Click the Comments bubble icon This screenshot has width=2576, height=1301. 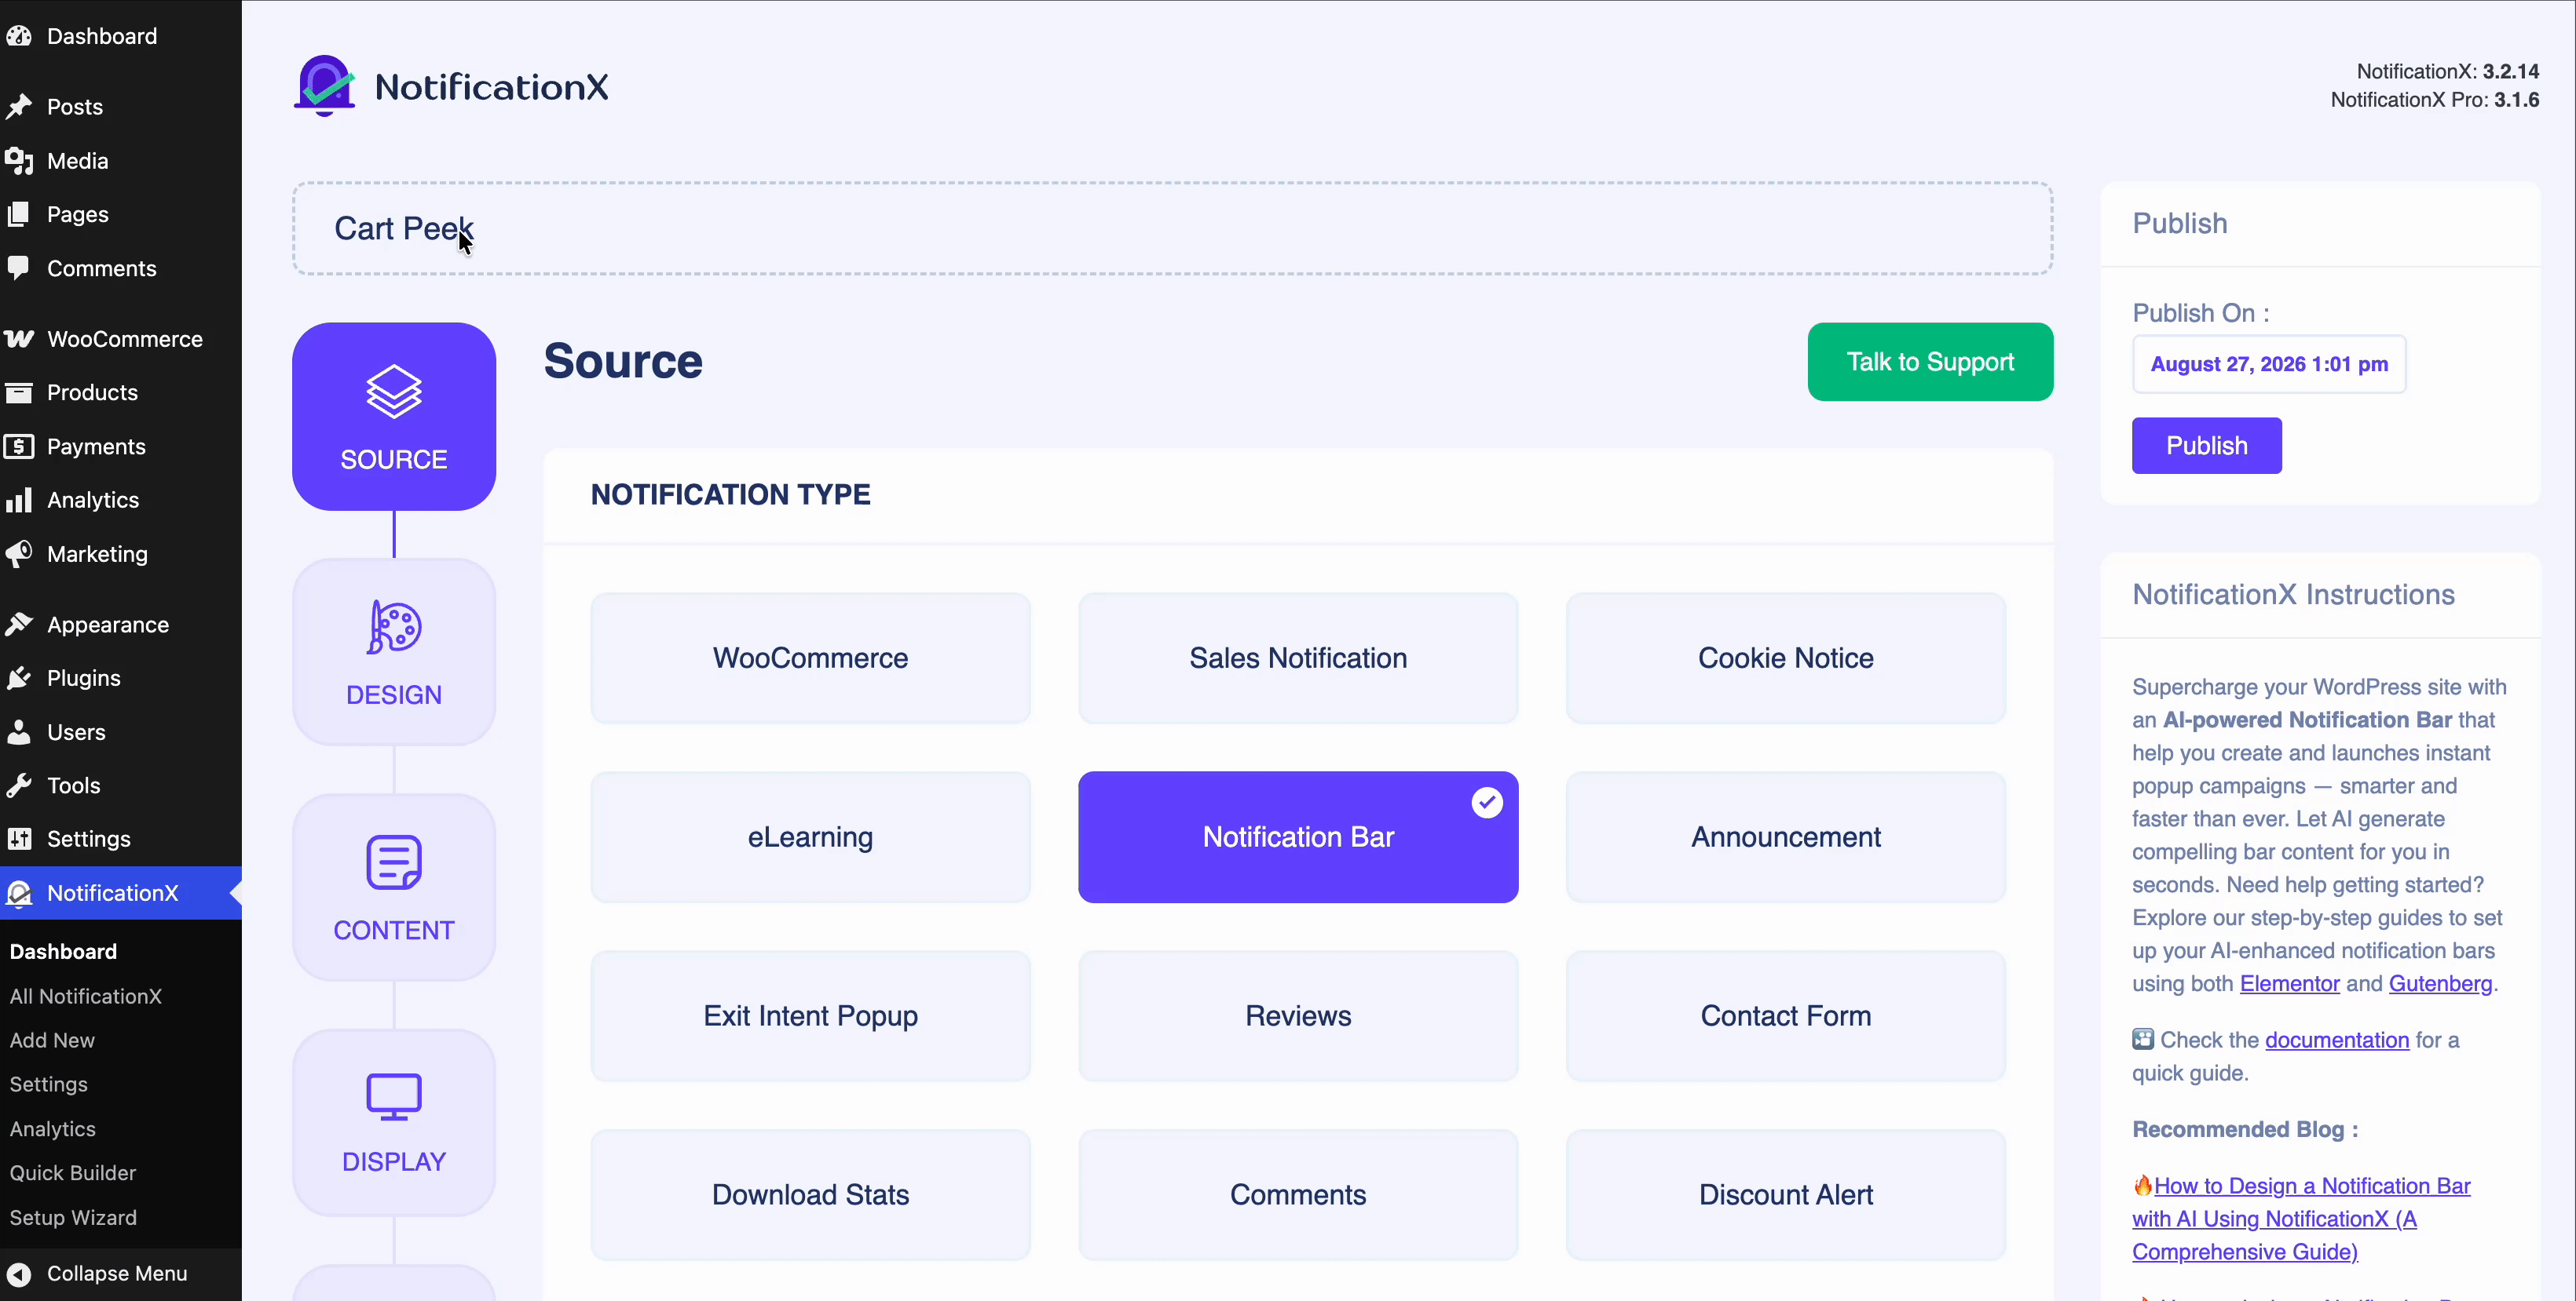(x=19, y=268)
